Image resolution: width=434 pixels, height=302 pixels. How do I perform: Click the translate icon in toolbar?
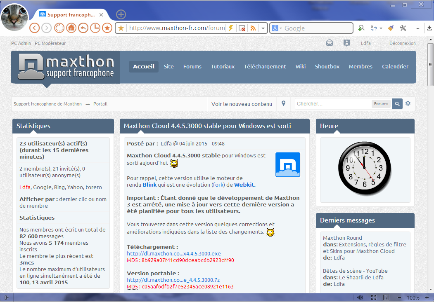pyautogui.click(x=373, y=28)
